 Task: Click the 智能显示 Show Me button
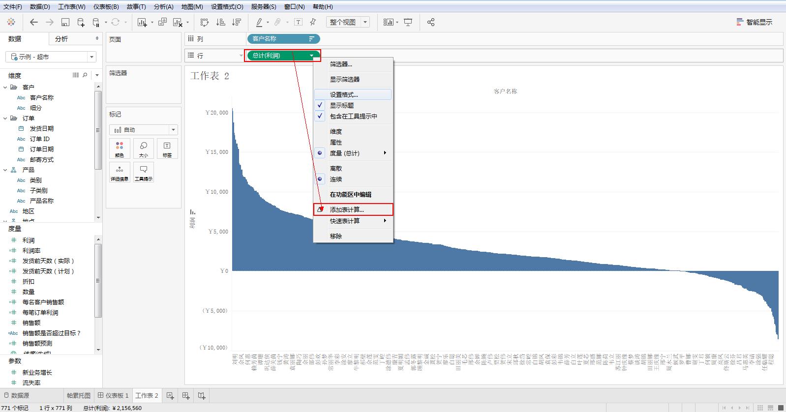click(755, 22)
